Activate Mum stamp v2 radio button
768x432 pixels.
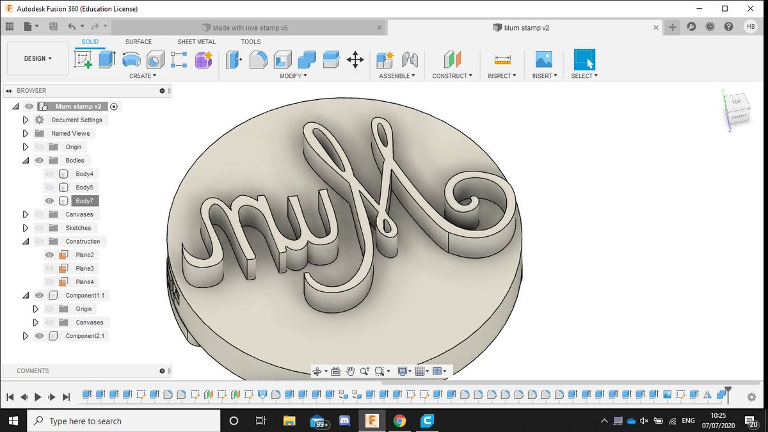coord(114,106)
